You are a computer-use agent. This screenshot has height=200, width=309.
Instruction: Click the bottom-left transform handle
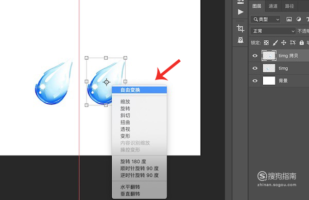(87, 105)
